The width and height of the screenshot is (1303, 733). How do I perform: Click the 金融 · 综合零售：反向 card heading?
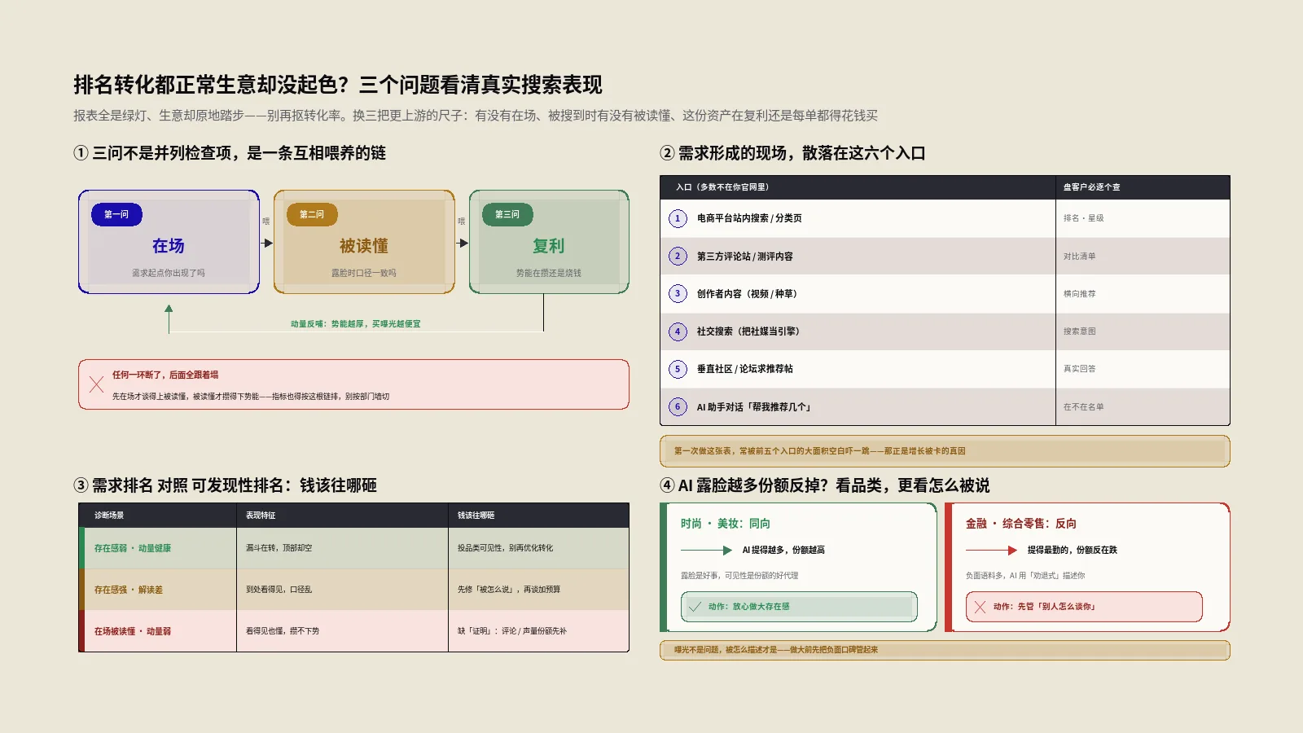1021,524
